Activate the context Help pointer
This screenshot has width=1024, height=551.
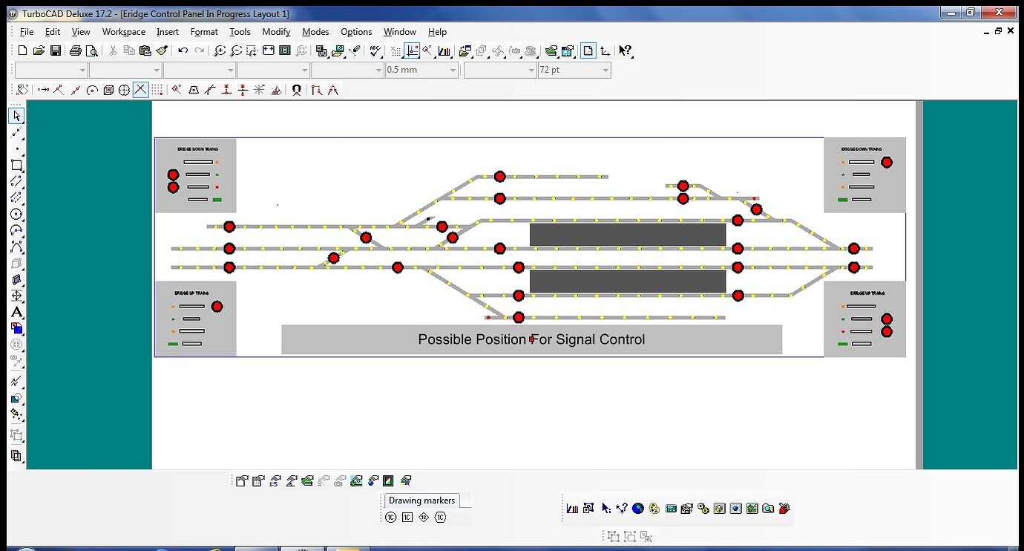626,50
